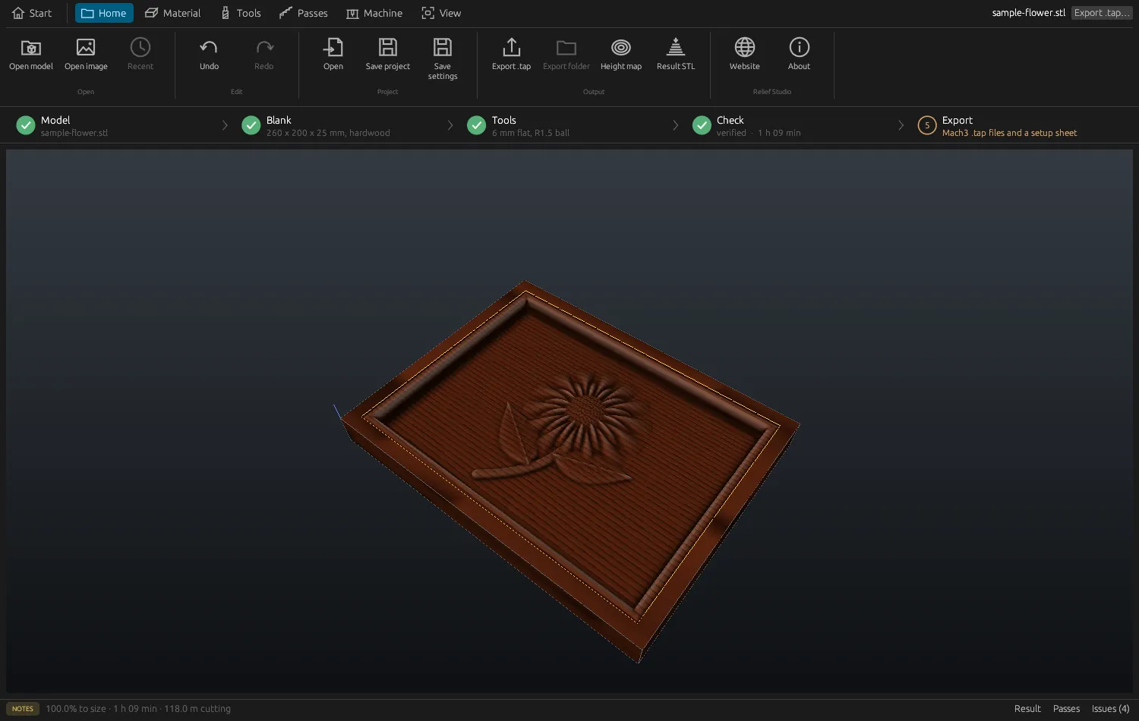The height and width of the screenshot is (721, 1139).
Task: Open the Material tab
Action: point(173,13)
